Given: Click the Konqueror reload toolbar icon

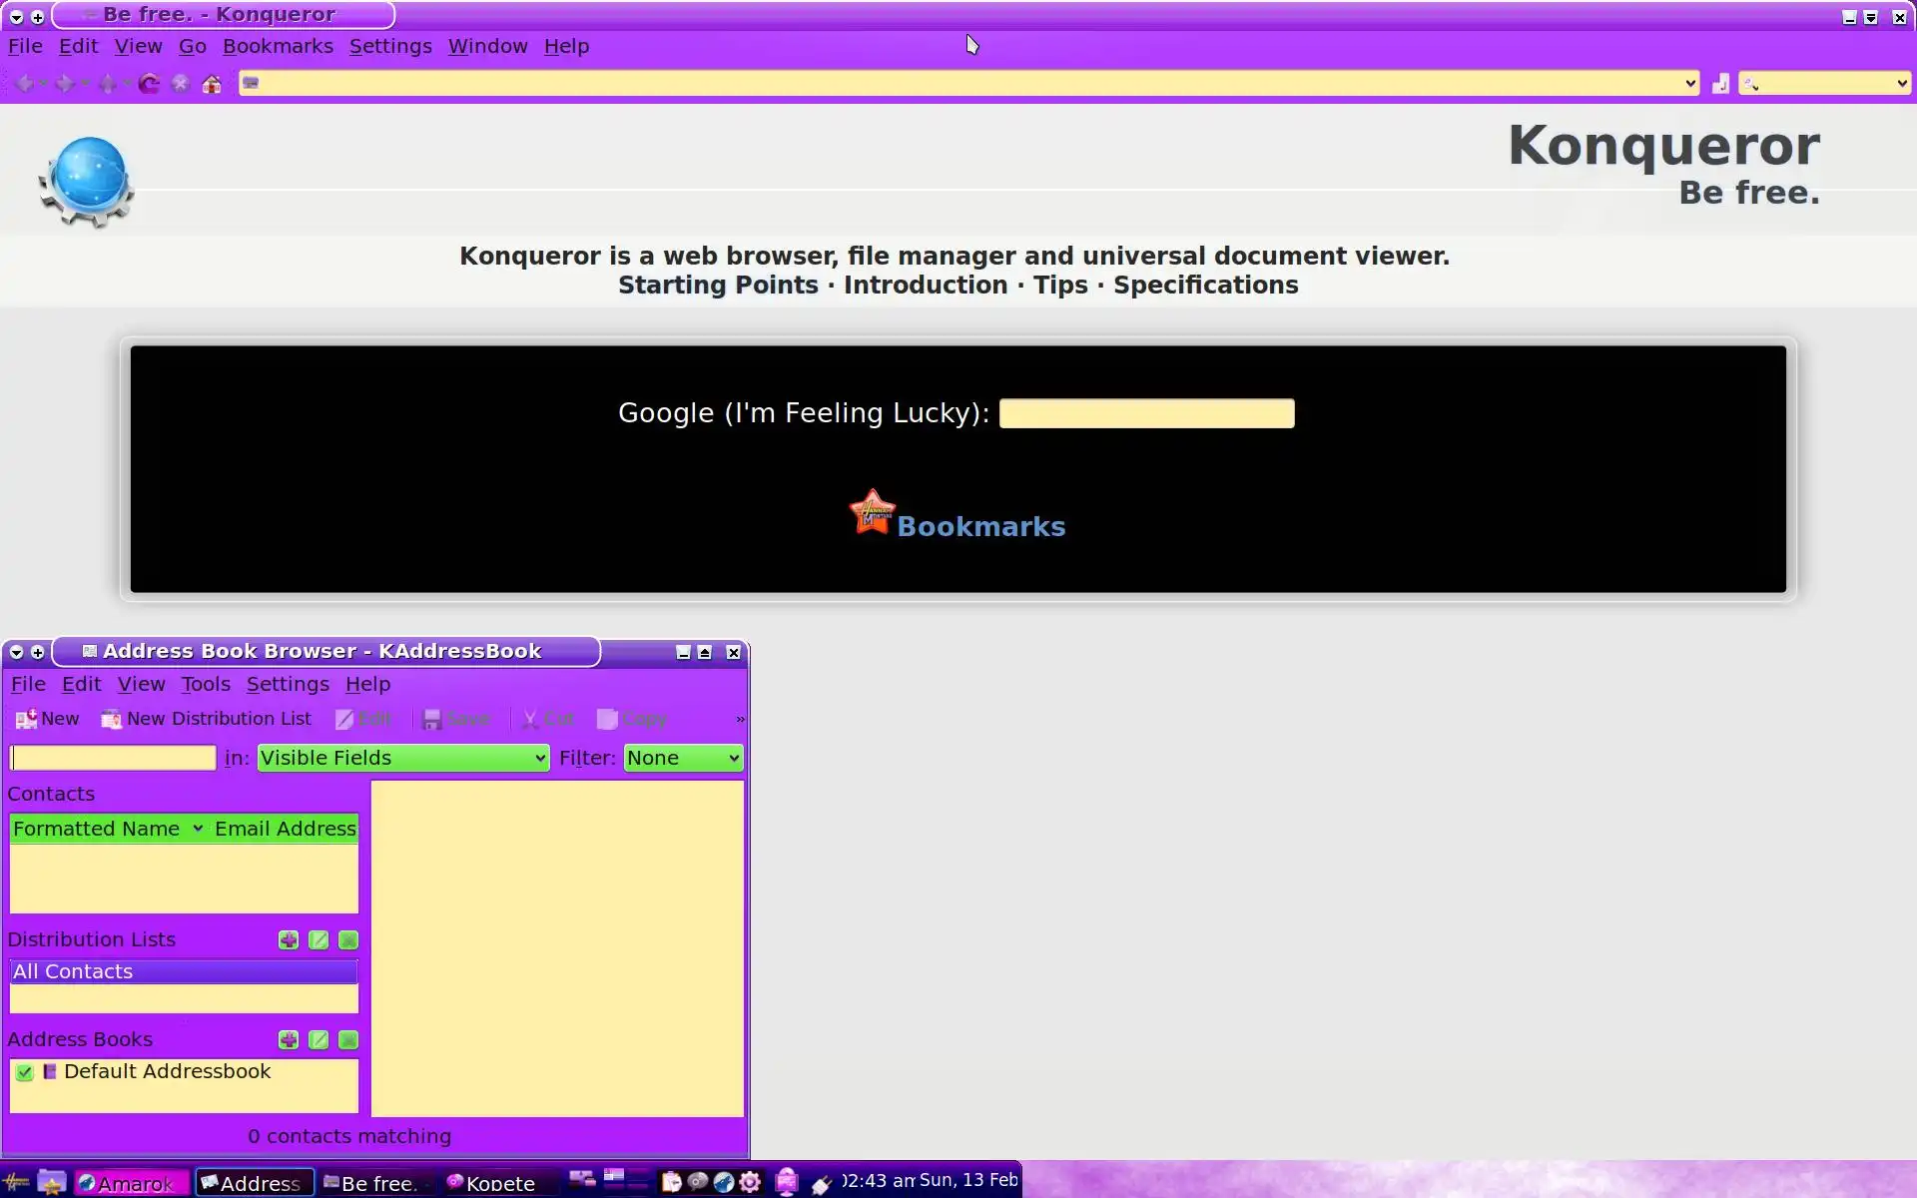Looking at the screenshot, I should [x=149, y=84].
